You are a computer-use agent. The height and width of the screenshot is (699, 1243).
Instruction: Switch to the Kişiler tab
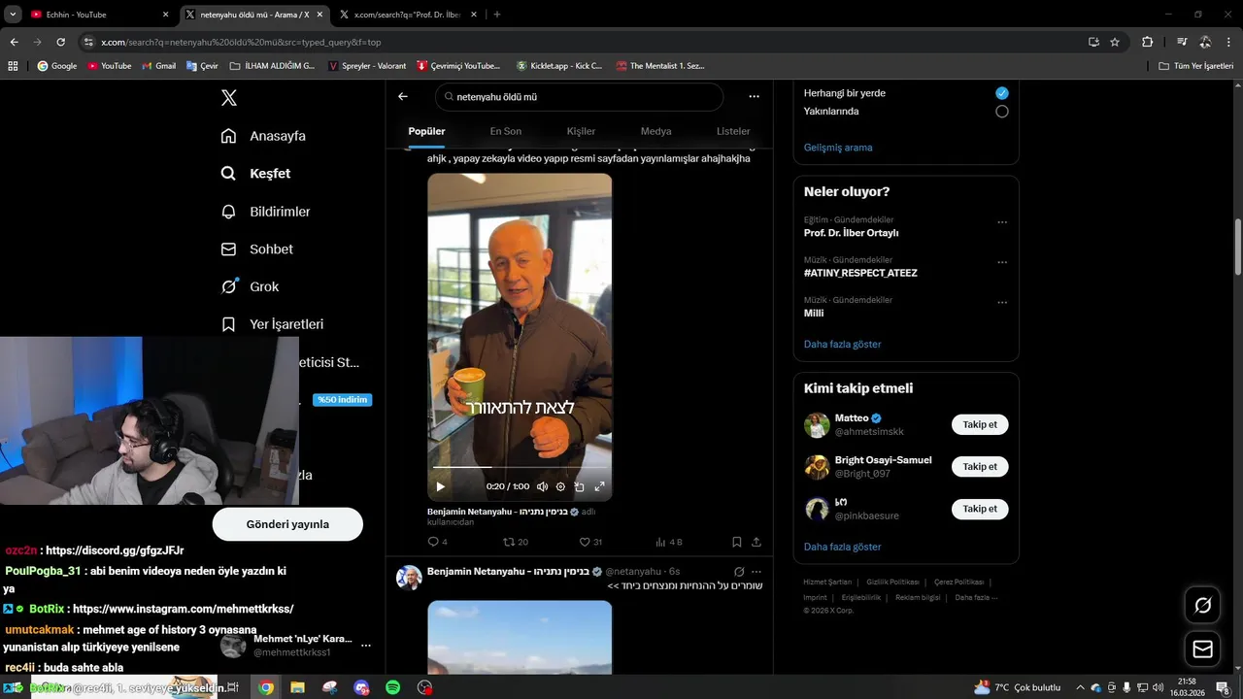point(581,131)
